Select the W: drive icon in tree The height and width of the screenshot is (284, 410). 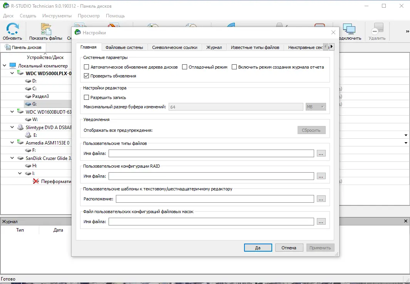coord(28,119)
